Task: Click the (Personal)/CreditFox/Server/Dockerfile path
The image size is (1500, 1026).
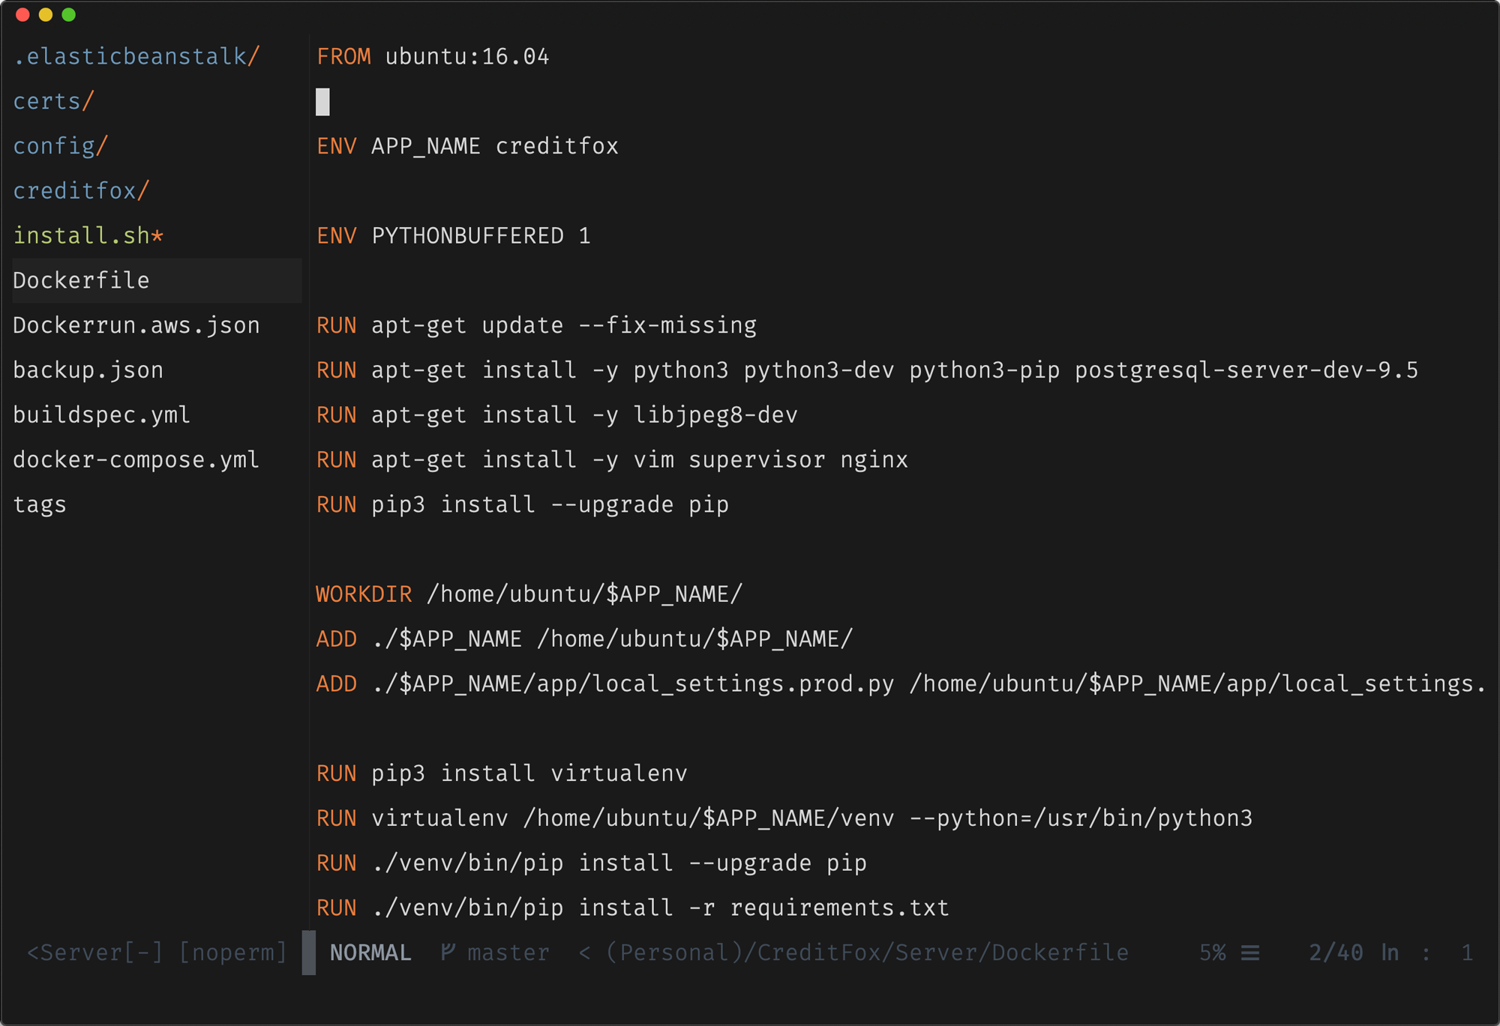Action: 867,953
